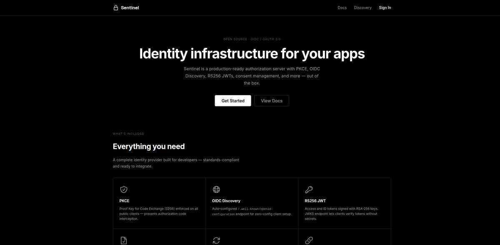
Task: Click the 'A complete identity provider' paragraph
Action: 176,163
